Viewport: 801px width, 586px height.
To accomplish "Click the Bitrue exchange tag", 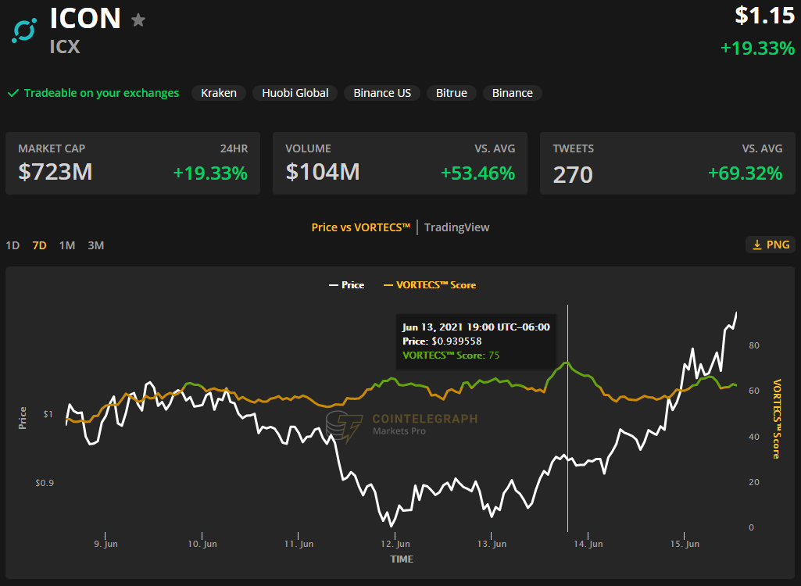I will tap(452, 93).
